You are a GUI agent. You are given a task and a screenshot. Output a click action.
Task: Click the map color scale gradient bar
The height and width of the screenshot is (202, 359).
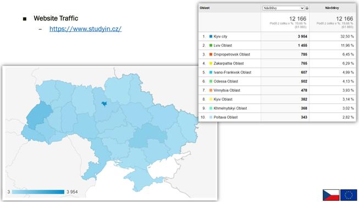coord(38,192)
